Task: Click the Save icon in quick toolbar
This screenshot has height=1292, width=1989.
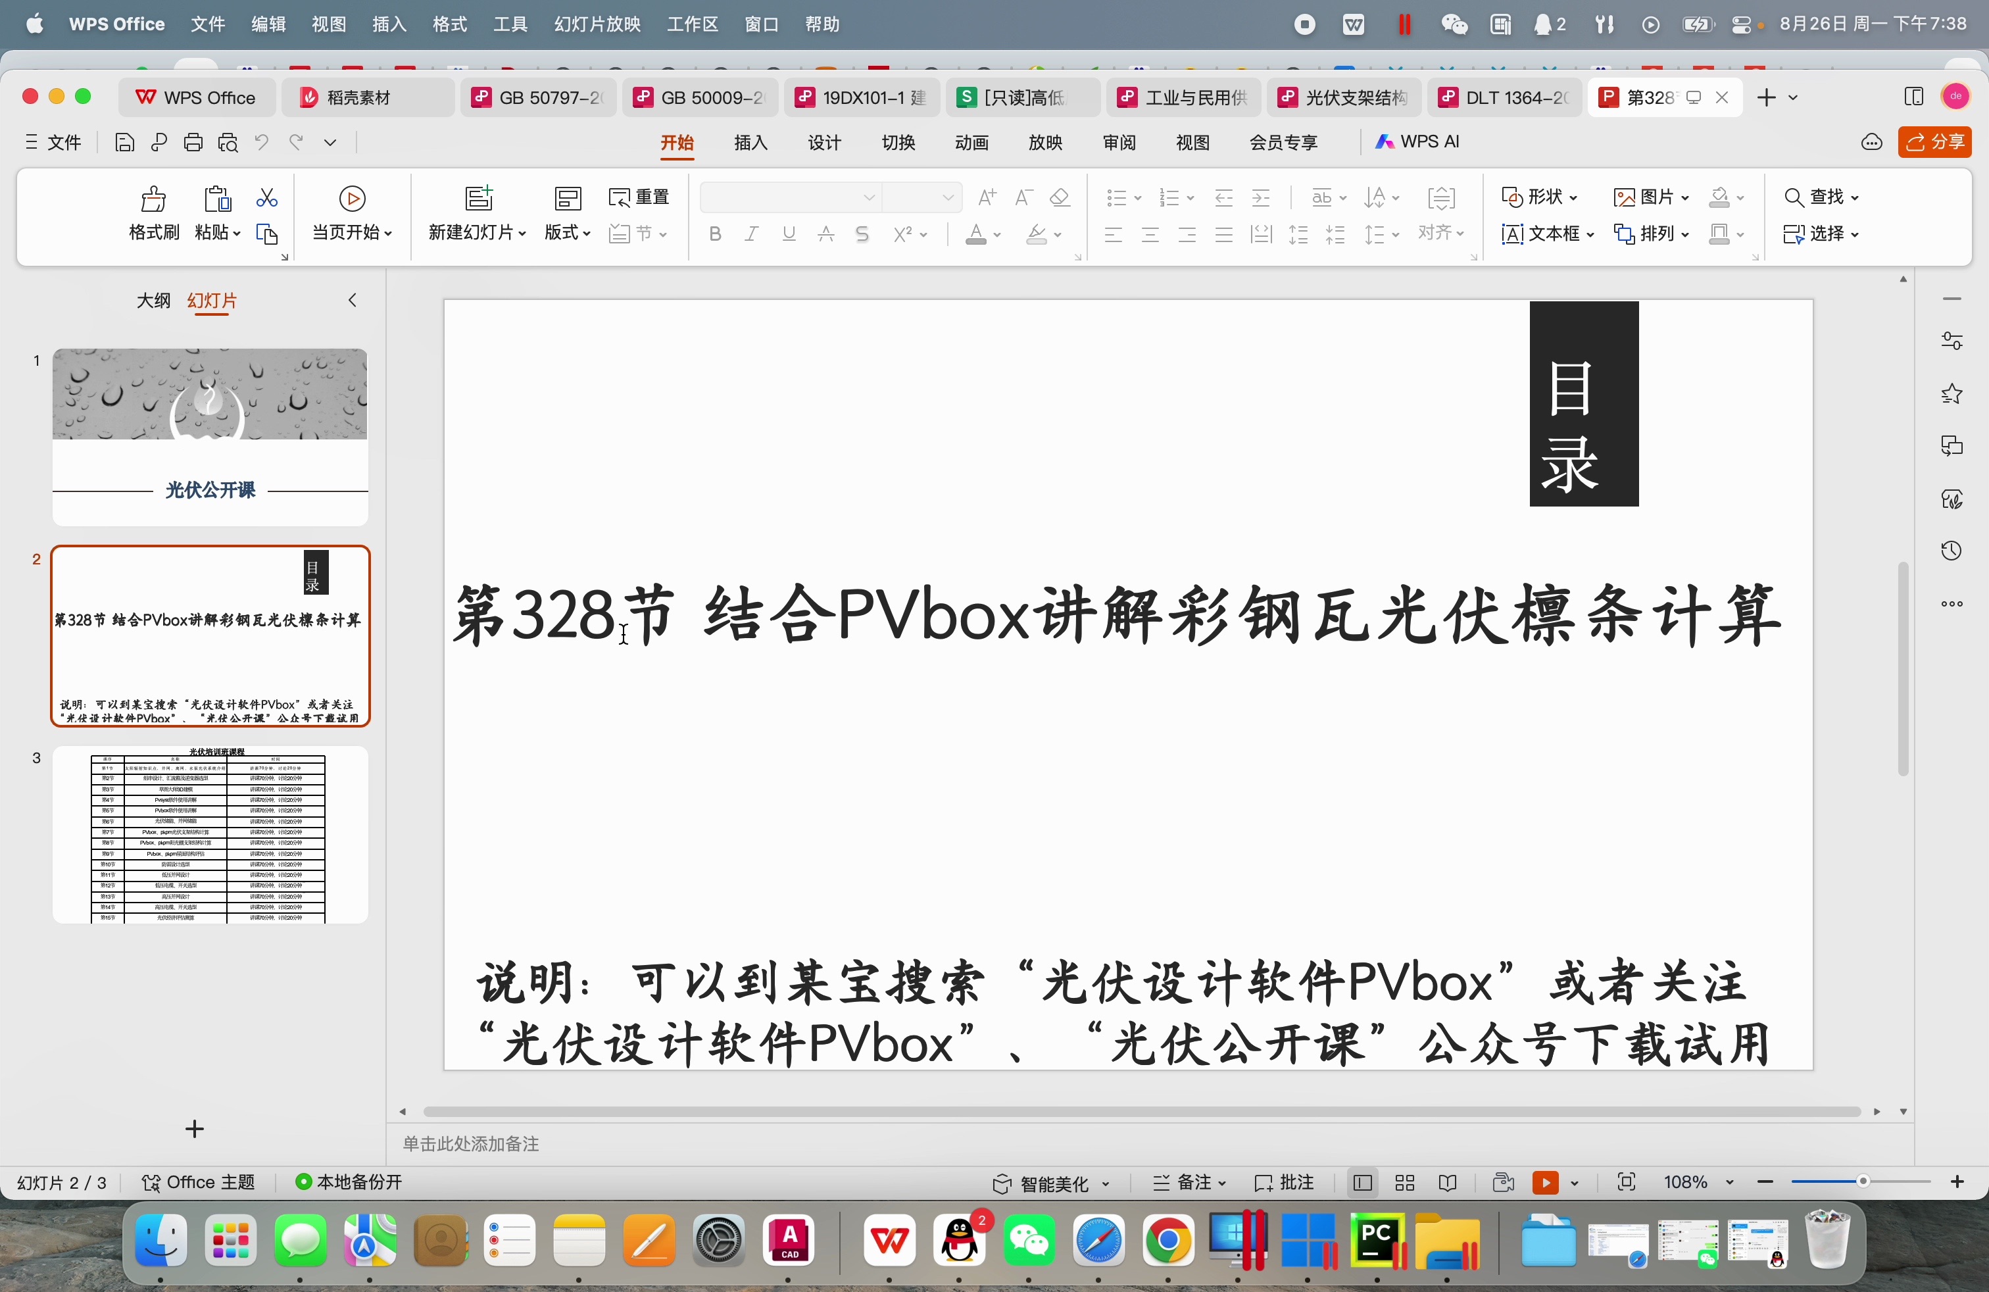Action: click(x=124, y=143)
